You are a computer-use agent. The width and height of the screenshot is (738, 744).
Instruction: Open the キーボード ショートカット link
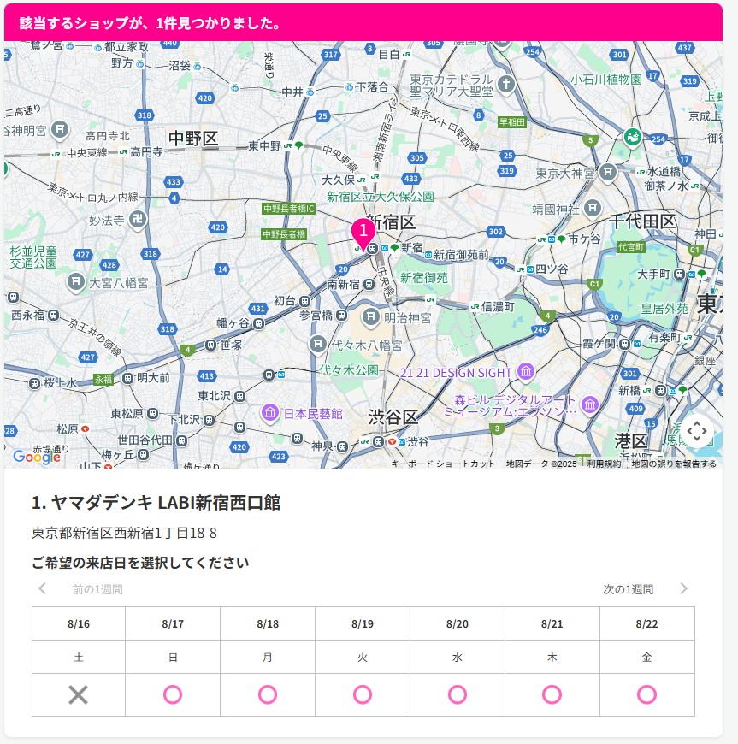tap(443, 464)
